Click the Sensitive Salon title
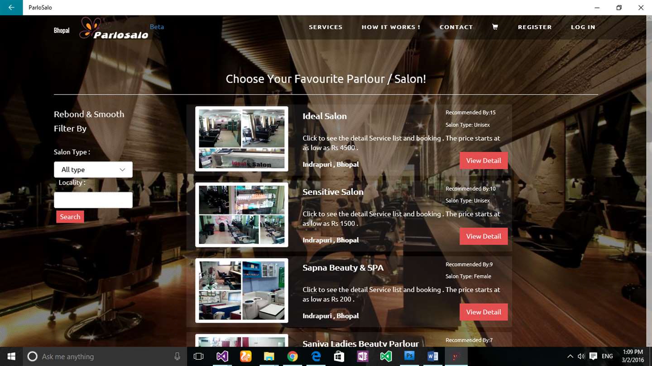The image size is (652, 366). coord(333,192)
